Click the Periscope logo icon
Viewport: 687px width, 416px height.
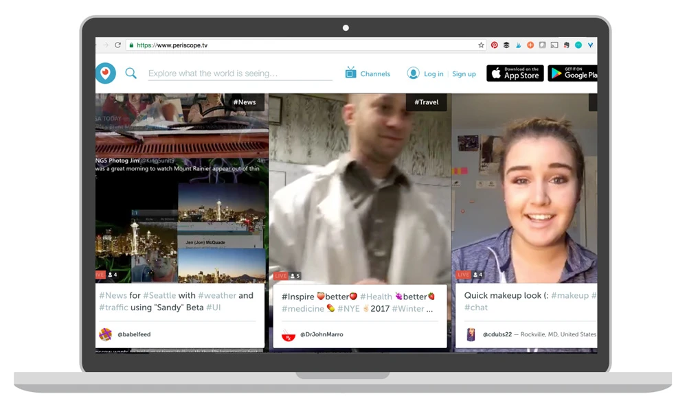click(x=106, y=73)
